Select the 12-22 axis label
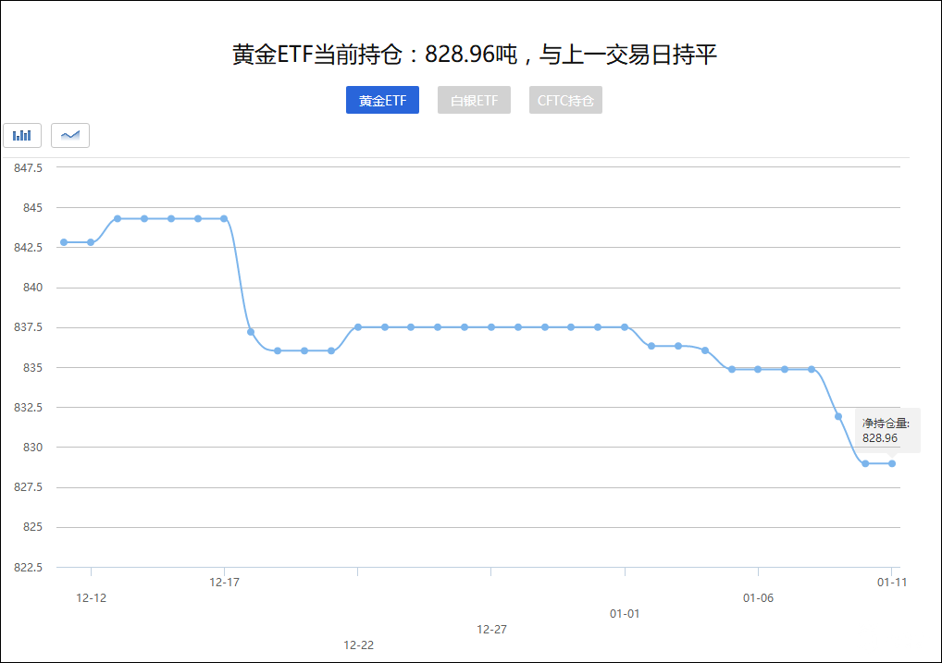This screenshot has width=942, height=663. (x=357, y=645)
